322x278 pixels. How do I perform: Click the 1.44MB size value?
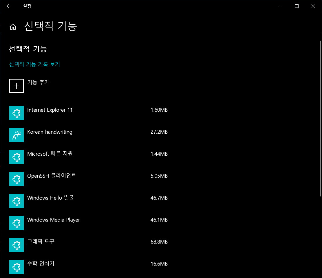point(159,154)
